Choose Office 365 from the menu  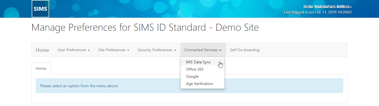(202, 69)
